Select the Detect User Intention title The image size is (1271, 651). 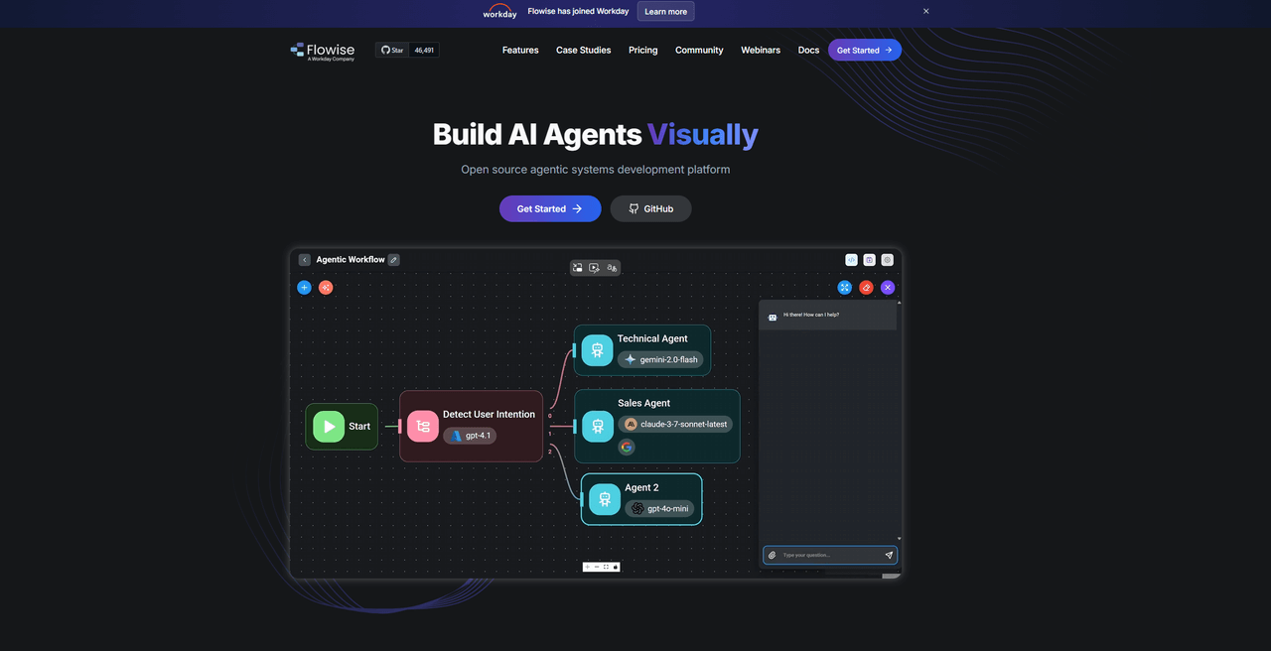489,415
